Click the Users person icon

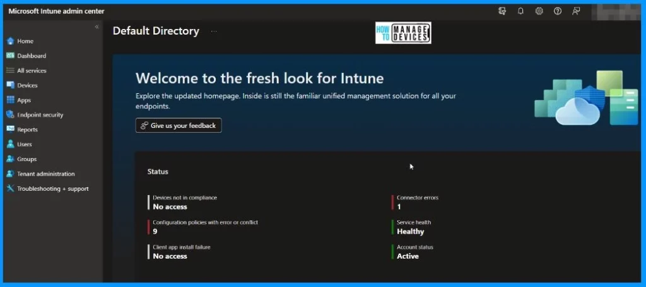point(10,144)
